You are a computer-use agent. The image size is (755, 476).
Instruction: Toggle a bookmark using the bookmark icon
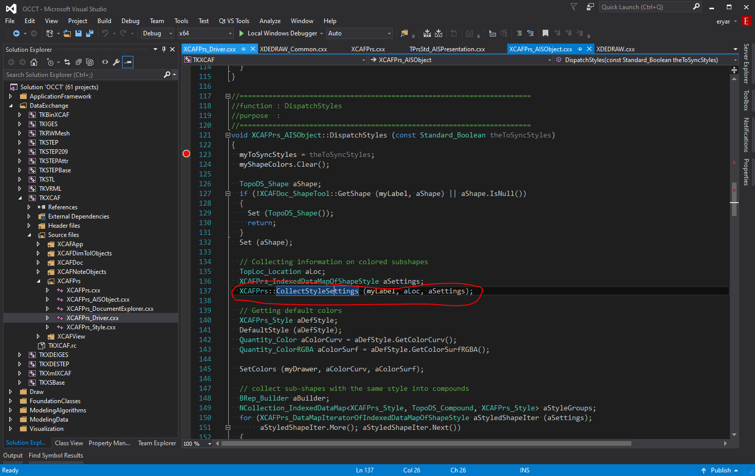point(545,33)
